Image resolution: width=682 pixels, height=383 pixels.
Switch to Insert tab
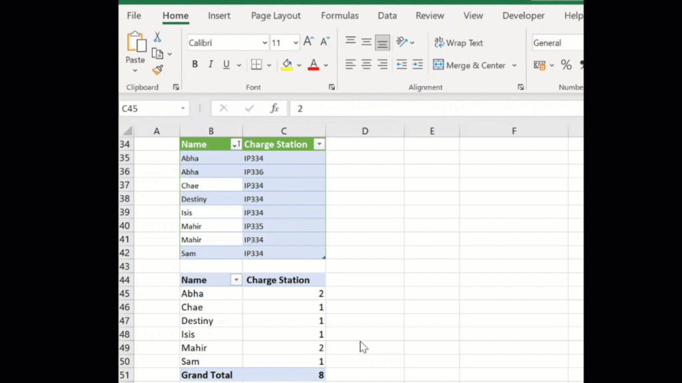pos(218,16)
